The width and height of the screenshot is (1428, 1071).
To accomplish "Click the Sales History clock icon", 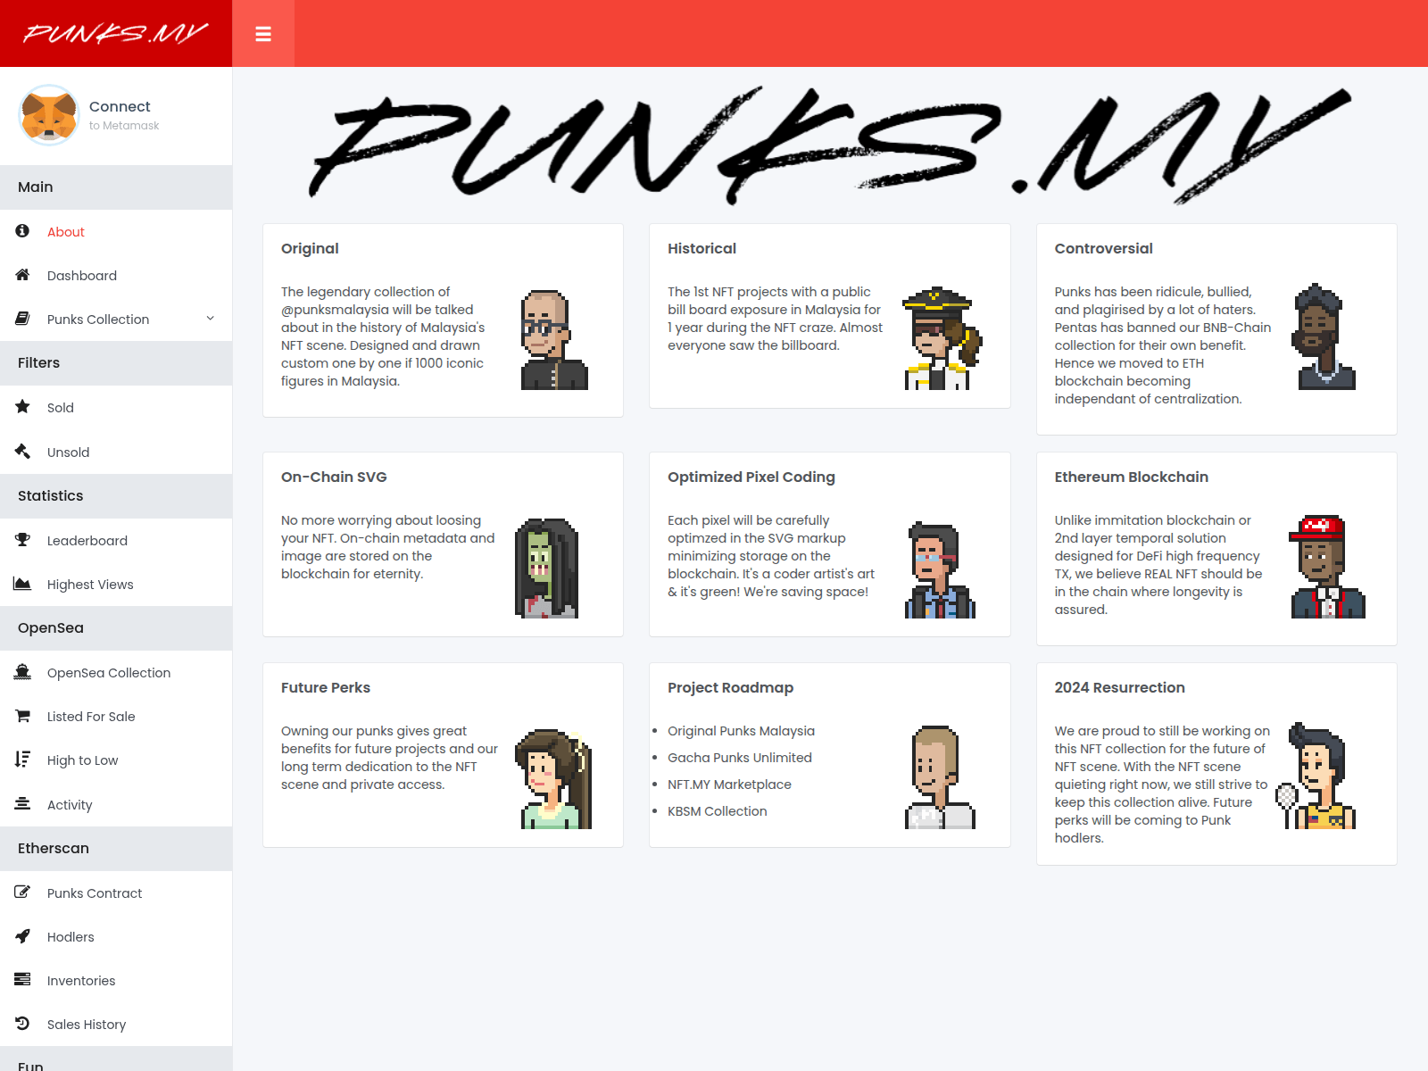I will pyautogui.click(x=22, y=1024).
